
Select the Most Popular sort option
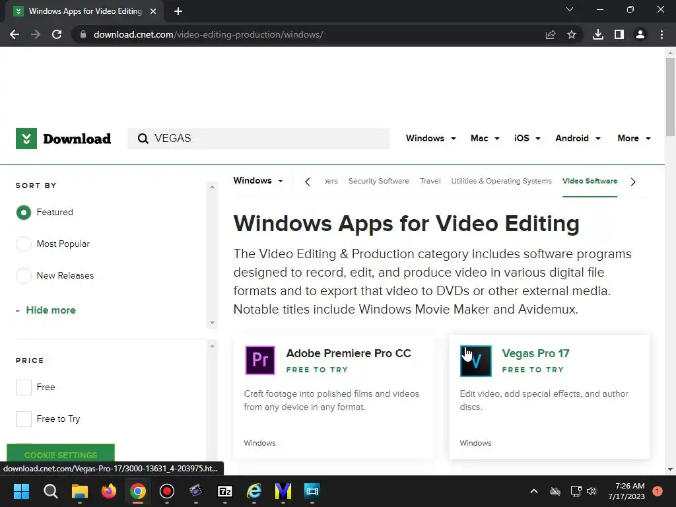click(x=24, y=244)
